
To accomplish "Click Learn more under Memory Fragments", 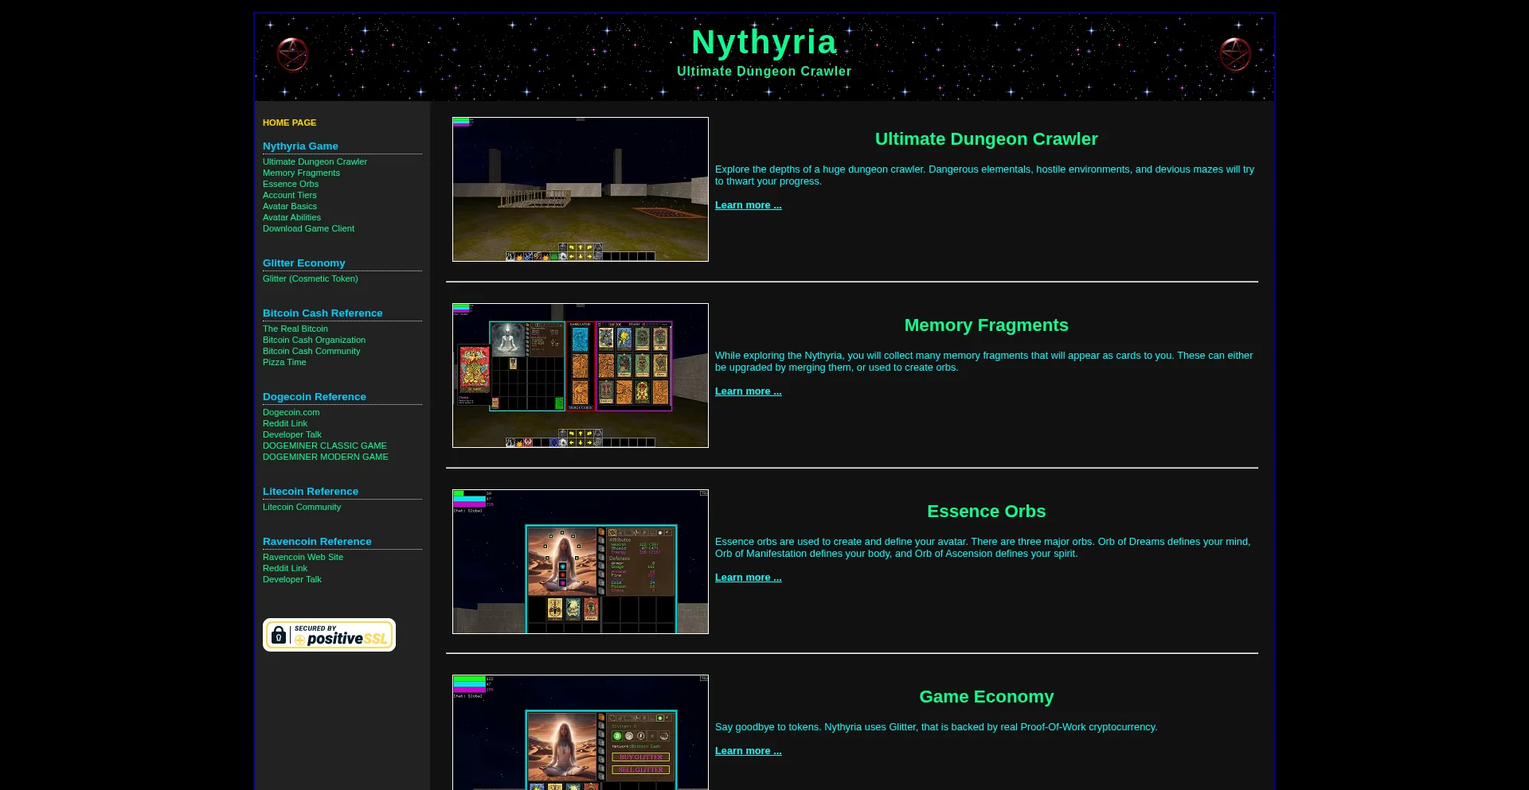I will click(x=748, y=391).
